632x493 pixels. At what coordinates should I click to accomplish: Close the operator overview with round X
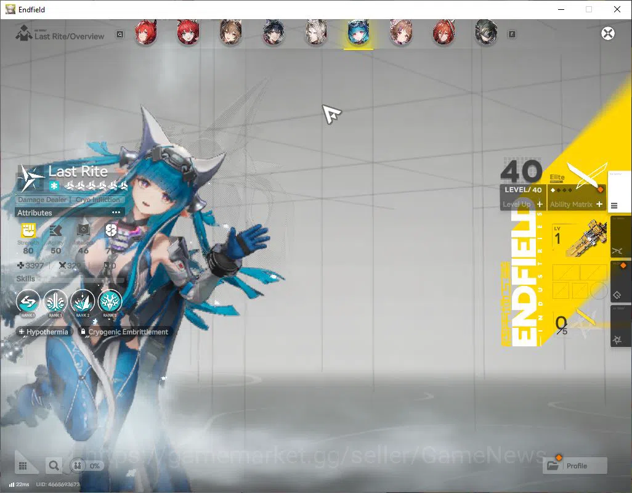click(x=608, y=33)
